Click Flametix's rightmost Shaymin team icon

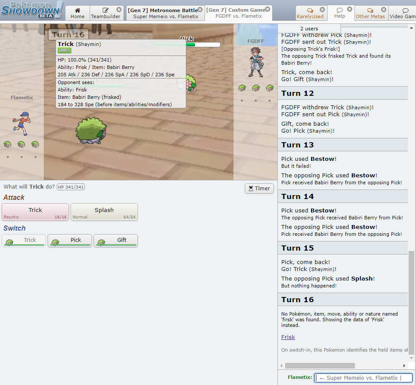(35, 144)
